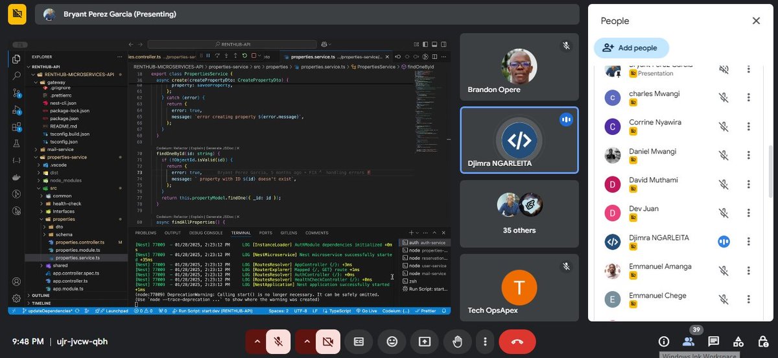778x358 pixels.
Task: Select the Brandon Opere video tile
Action: click(x=519, y=67)
